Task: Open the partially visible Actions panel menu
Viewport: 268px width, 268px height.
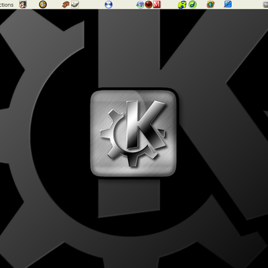Action: tap(7, 5)
